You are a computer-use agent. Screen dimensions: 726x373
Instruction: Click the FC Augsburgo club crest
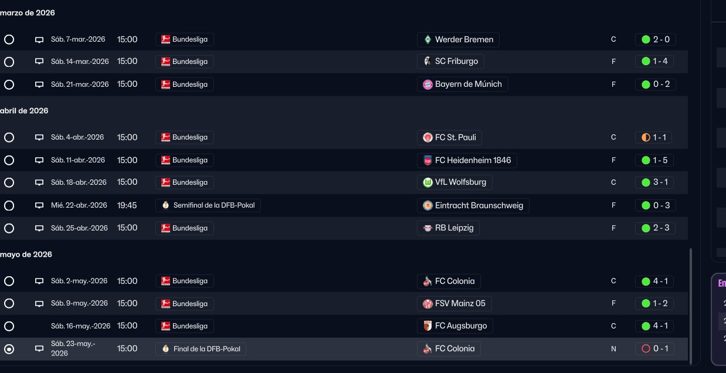(x=428, y=326)
